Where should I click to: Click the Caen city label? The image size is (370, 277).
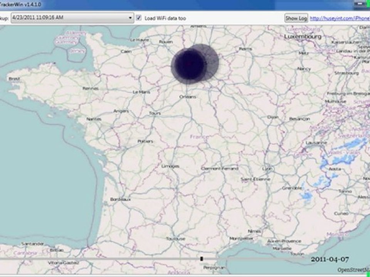click(126, 51)
